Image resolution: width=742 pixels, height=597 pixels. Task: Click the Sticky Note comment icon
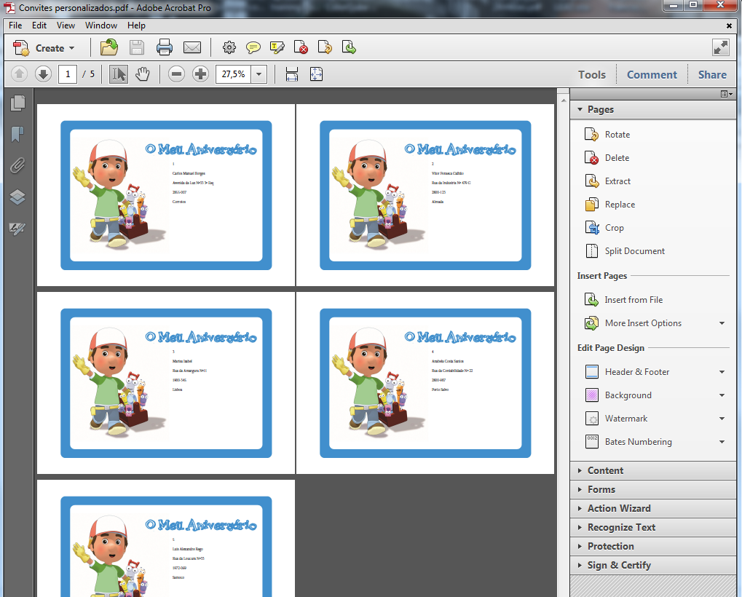click(253, 47)
